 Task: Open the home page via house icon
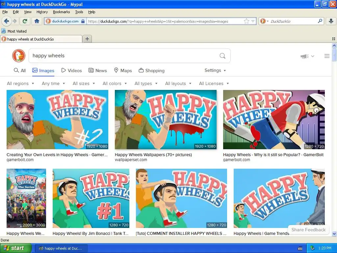click(37, 21)
